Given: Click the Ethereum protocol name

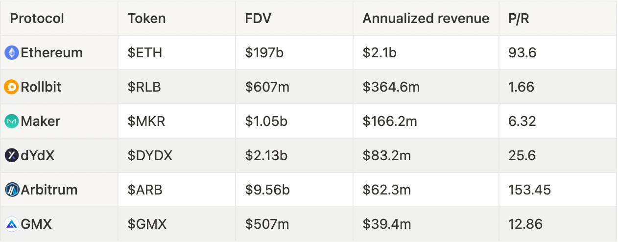Looking at the screenshot, I should click(x=51, y=52).
